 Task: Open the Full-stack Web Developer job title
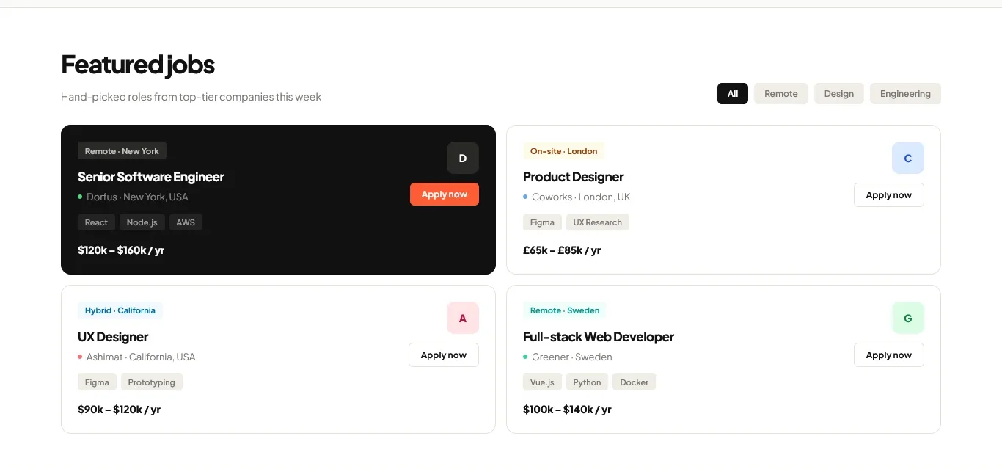[x=598, y=337]
